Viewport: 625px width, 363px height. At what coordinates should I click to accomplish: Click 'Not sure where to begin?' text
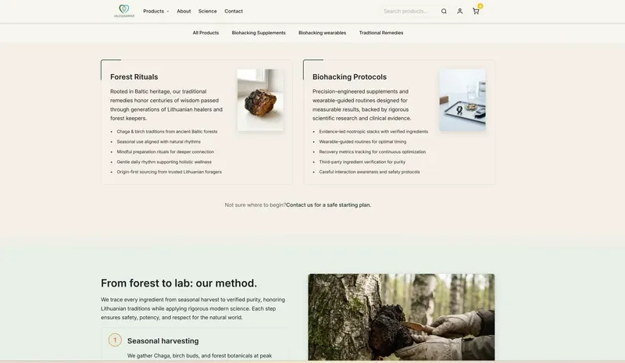(x=255, y=205)
